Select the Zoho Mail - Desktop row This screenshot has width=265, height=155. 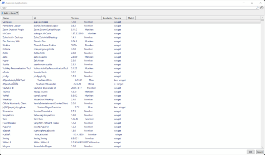click(131, 37)
